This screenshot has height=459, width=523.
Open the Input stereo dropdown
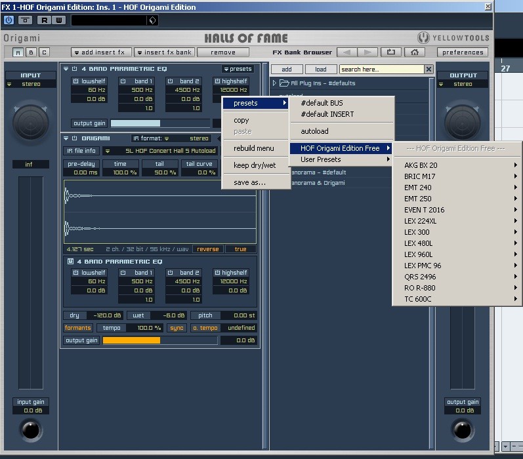[x=31, y=84]
